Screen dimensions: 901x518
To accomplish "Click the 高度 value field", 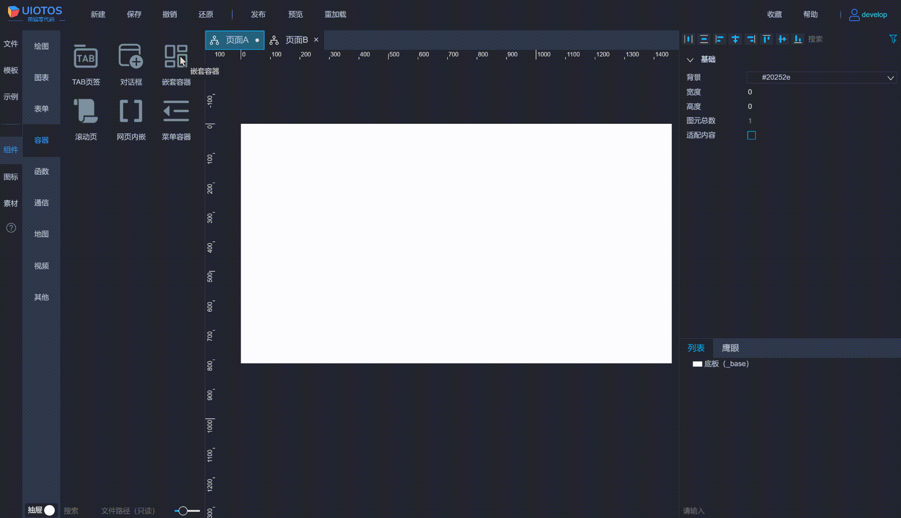I will point(822,107).
